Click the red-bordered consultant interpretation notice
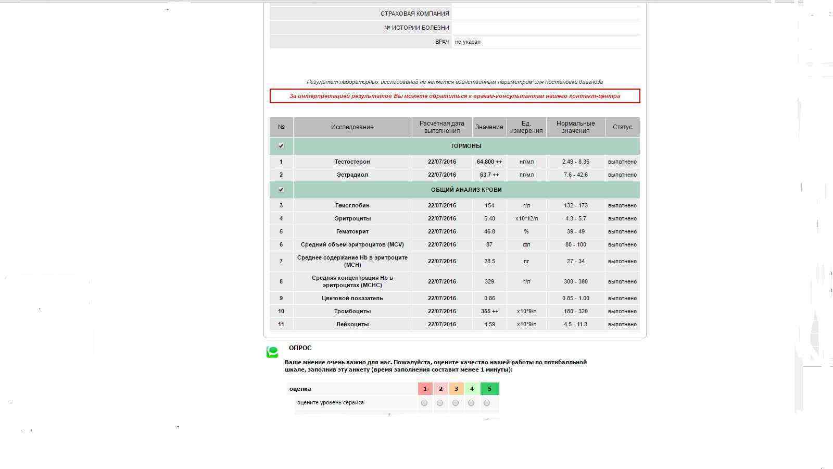 [455, 96]
